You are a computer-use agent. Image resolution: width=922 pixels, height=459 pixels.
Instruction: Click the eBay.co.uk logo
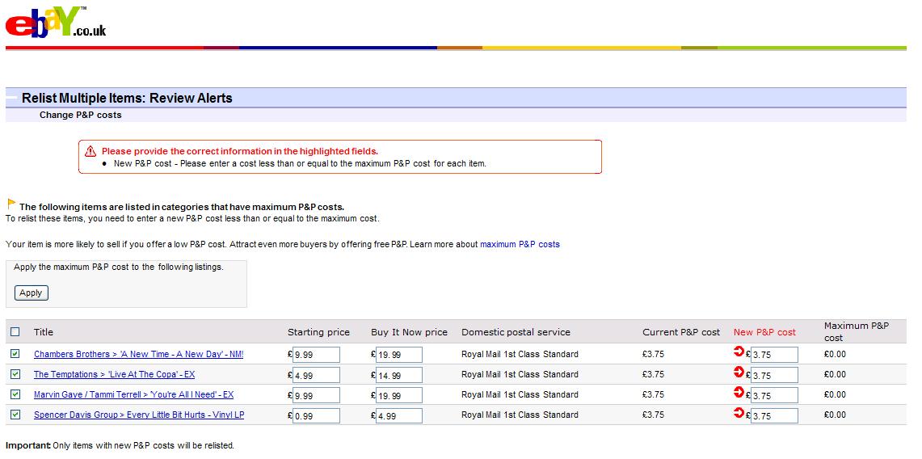click(x=56, y=23)
